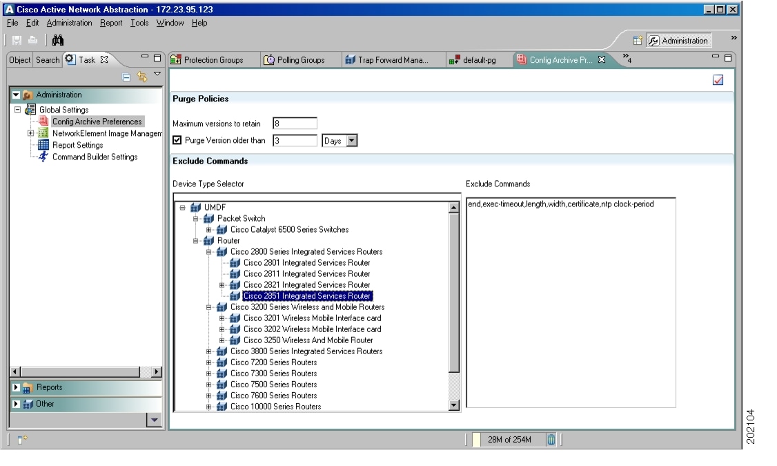Viewport: 777px width, 466px height.
Task: Close the Config Archive Preferences tab
Action: click(602, 59)
